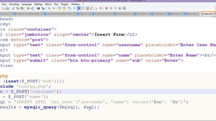Paste clipboard using toolbar Paste icon

[22, 8]
